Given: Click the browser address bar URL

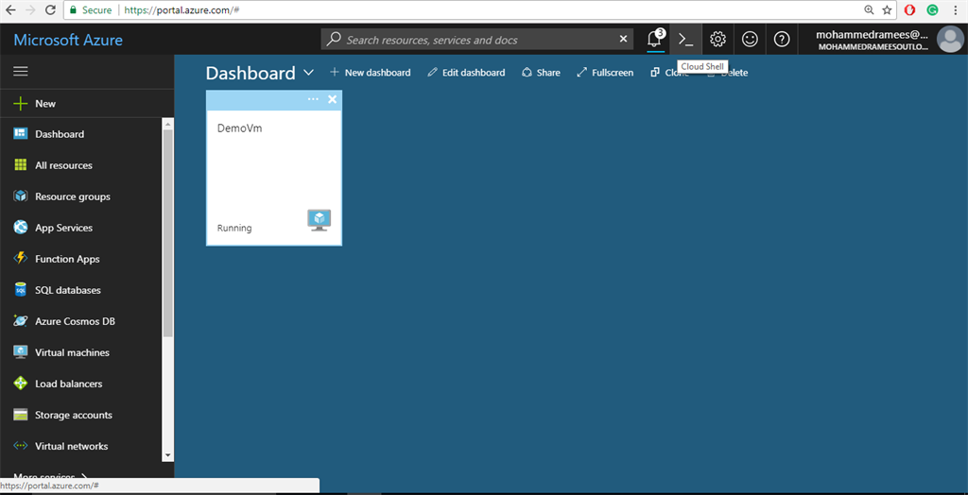Looking at the screenshot, I should coord(182,9).
